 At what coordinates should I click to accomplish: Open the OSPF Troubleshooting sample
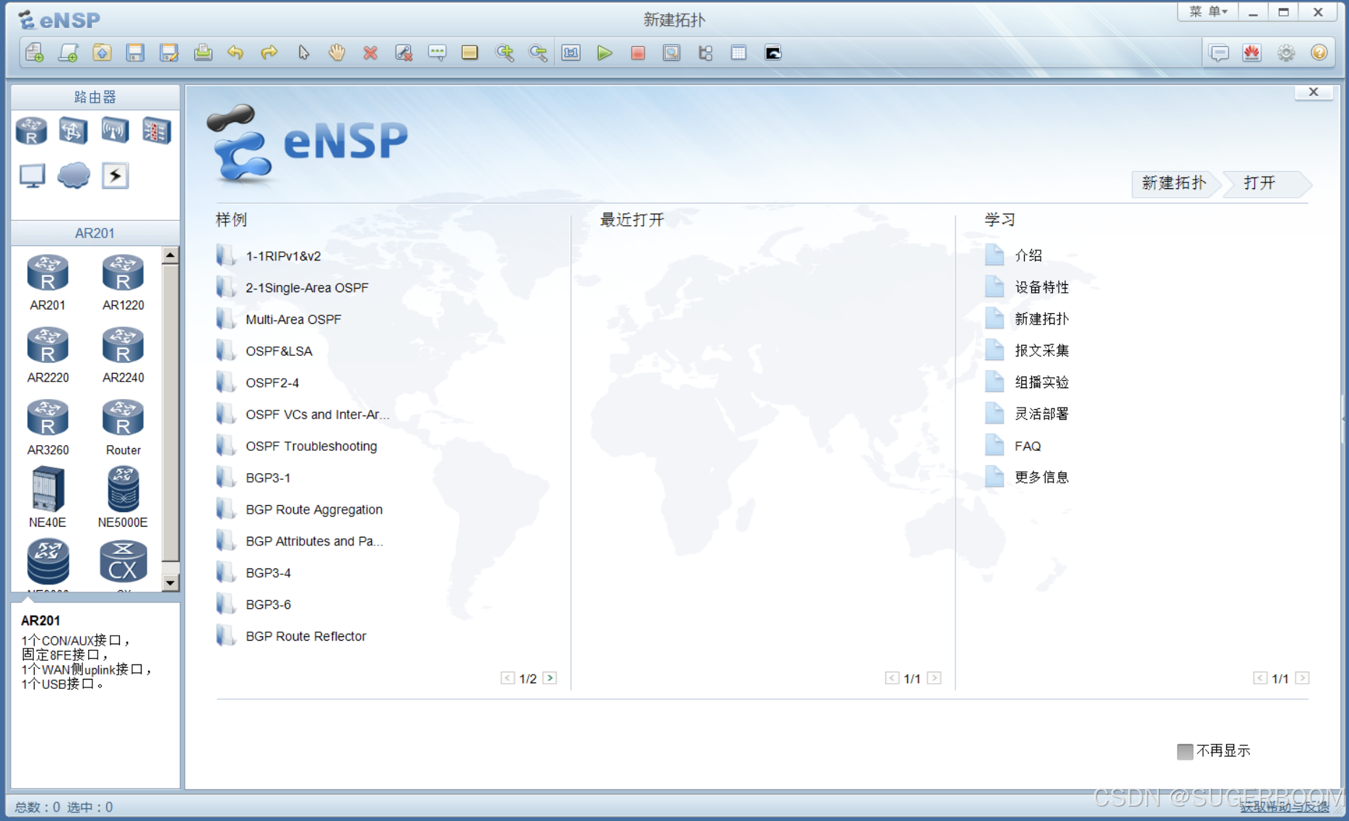[x=311, y=447]
